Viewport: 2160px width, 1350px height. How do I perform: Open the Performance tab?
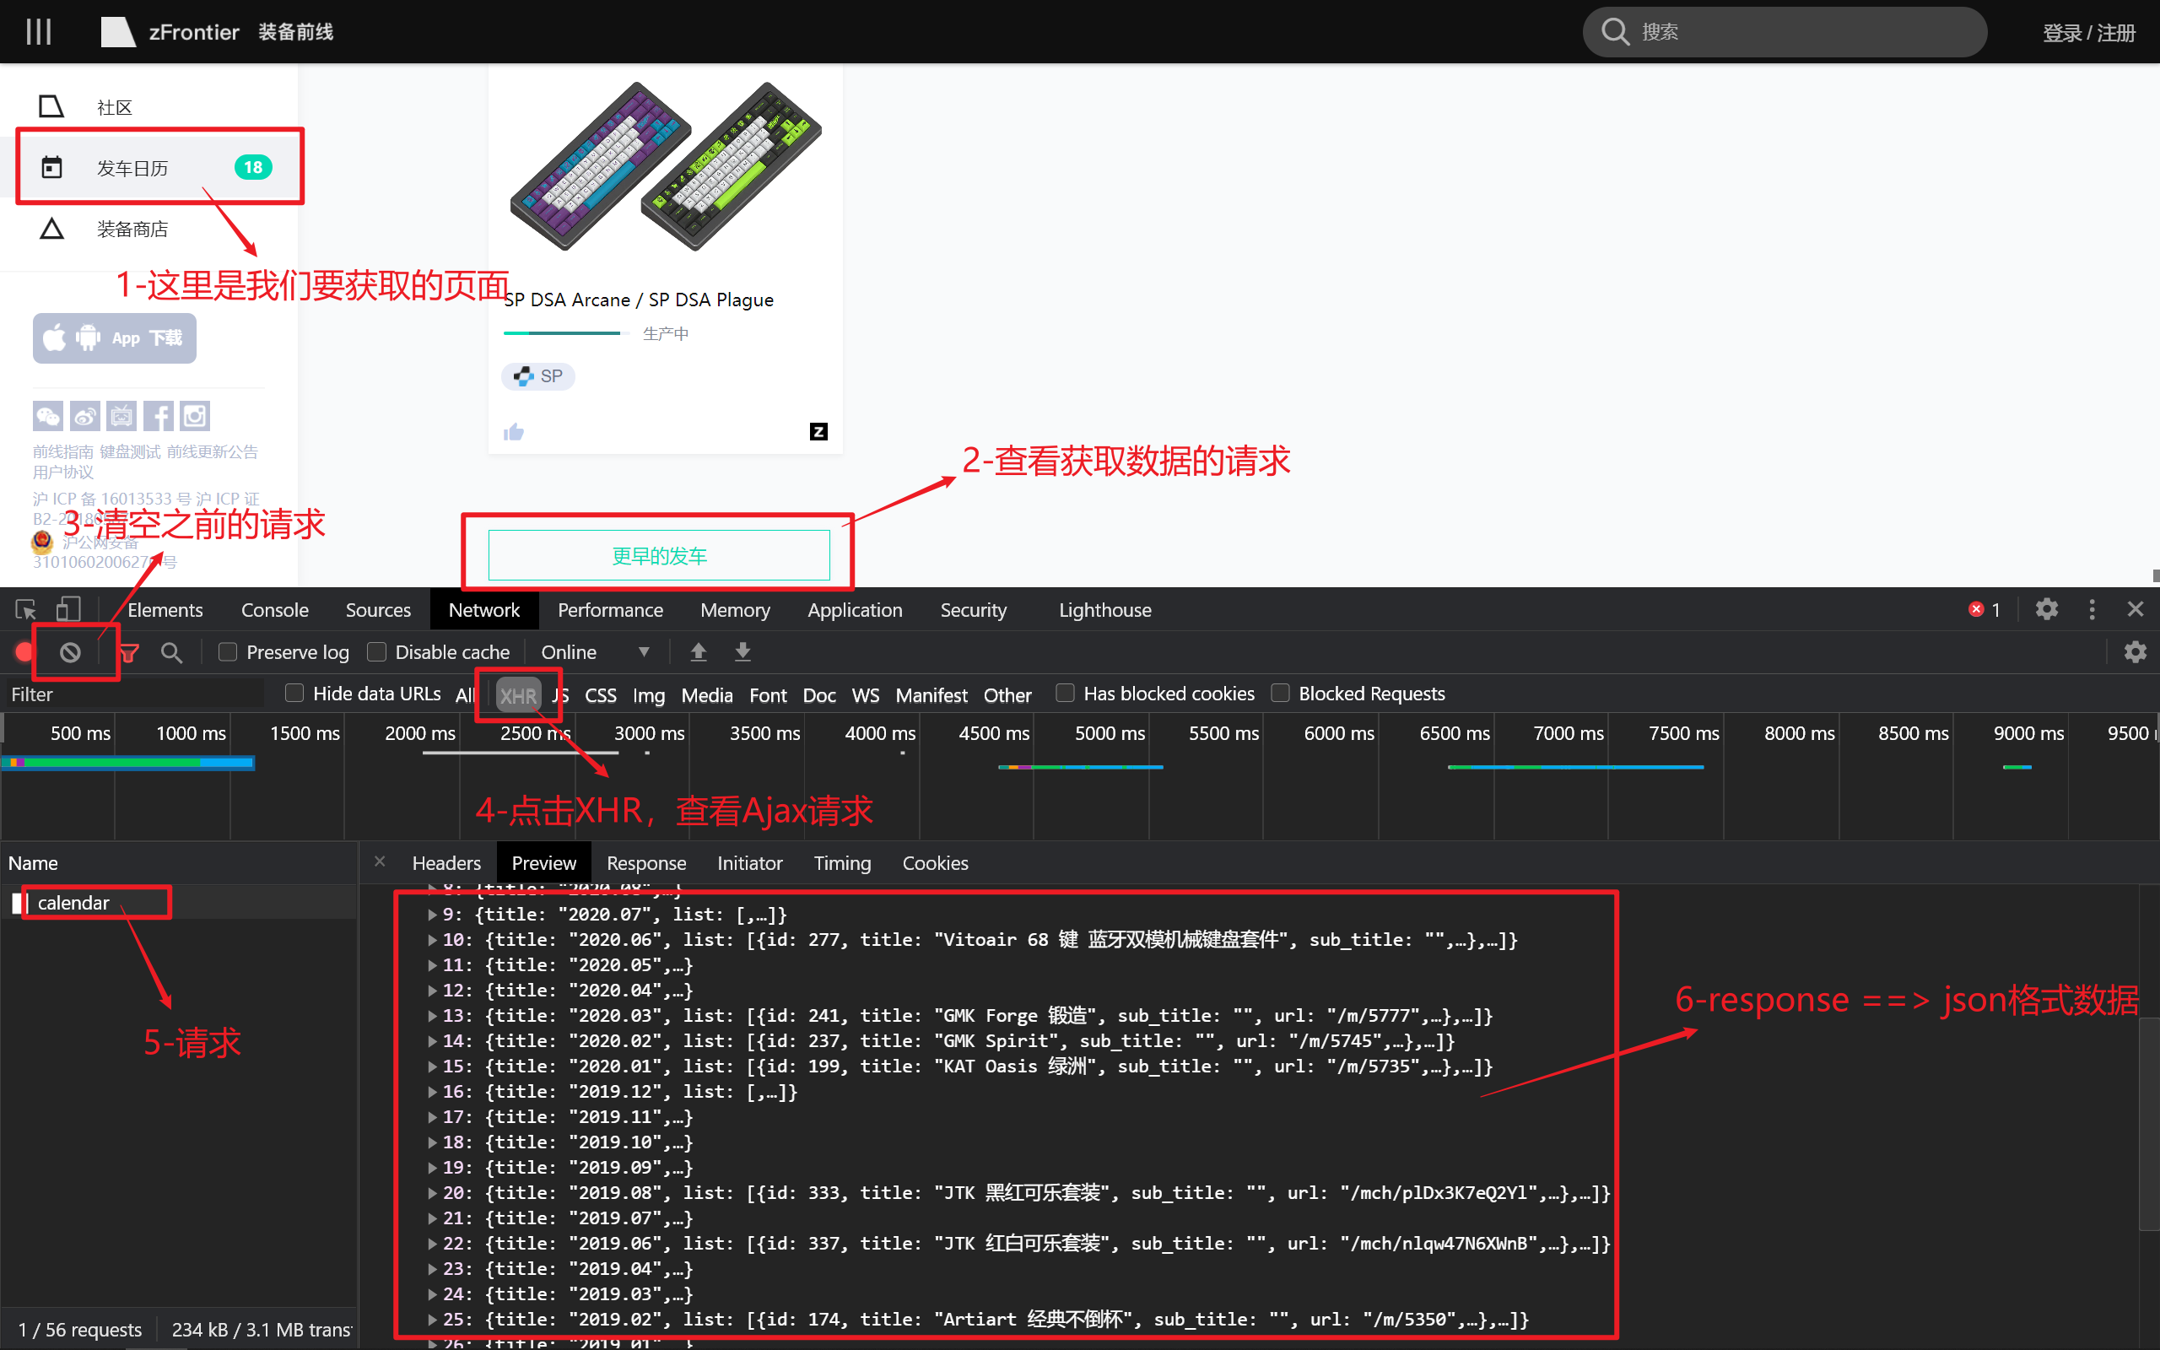coord(611,610)
